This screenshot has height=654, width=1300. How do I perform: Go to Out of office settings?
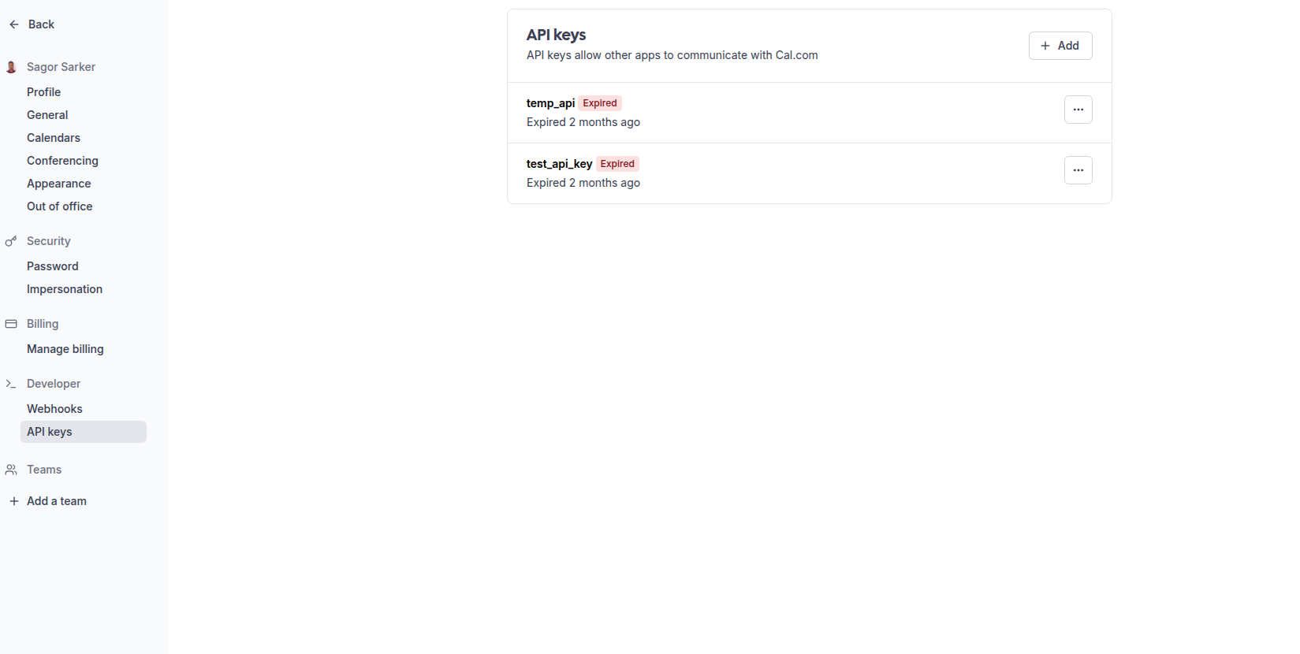click(59, 206)
